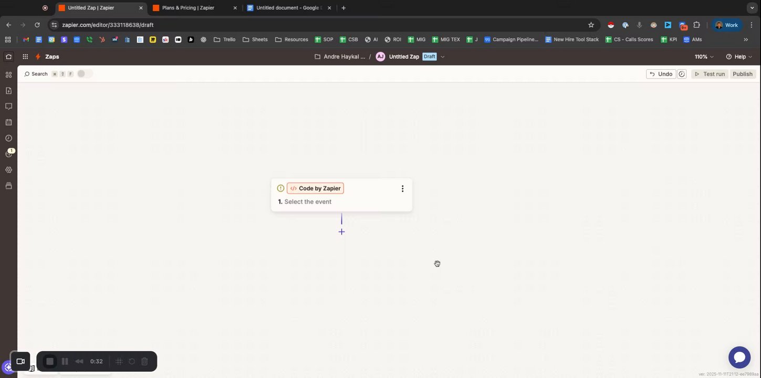Image resolution: width=761 pixels, height=378 pixels.
Task: Open the sidebar icon with badge 1
Action: (8, 154)
